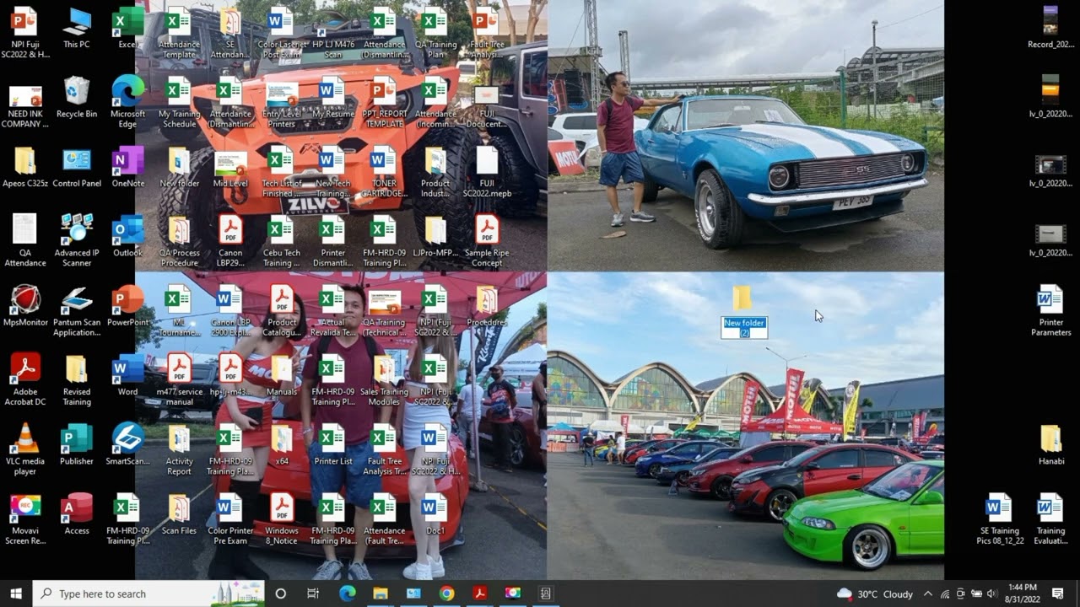Select the QA Training Plan spreadsheet
The image size is (1080, 607).
tap(435, 33)
